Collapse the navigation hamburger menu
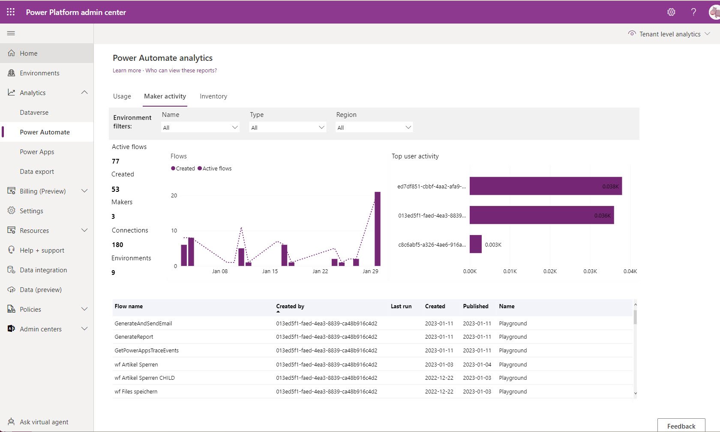The width and height of the screenshot is (720, 432). (11, 33)
